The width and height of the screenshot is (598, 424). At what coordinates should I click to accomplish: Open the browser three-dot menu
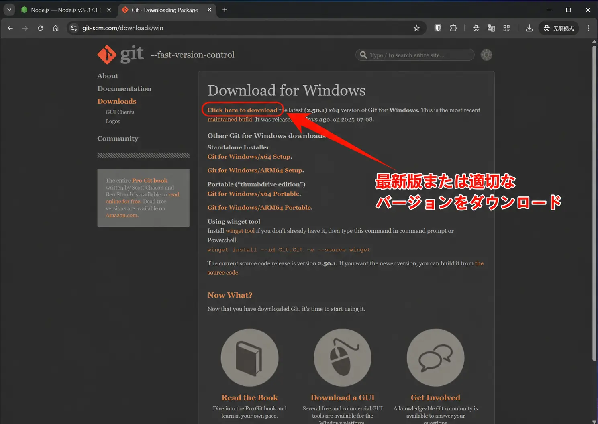click(588, 28)
